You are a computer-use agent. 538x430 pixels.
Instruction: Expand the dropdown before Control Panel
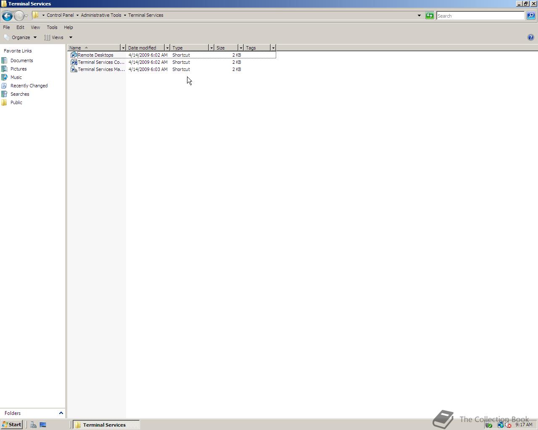43,16
